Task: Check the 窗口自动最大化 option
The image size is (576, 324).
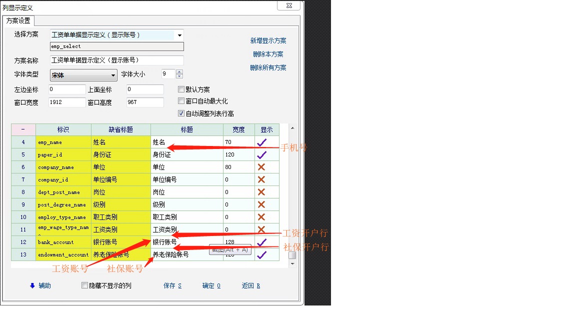Action: 181,101
